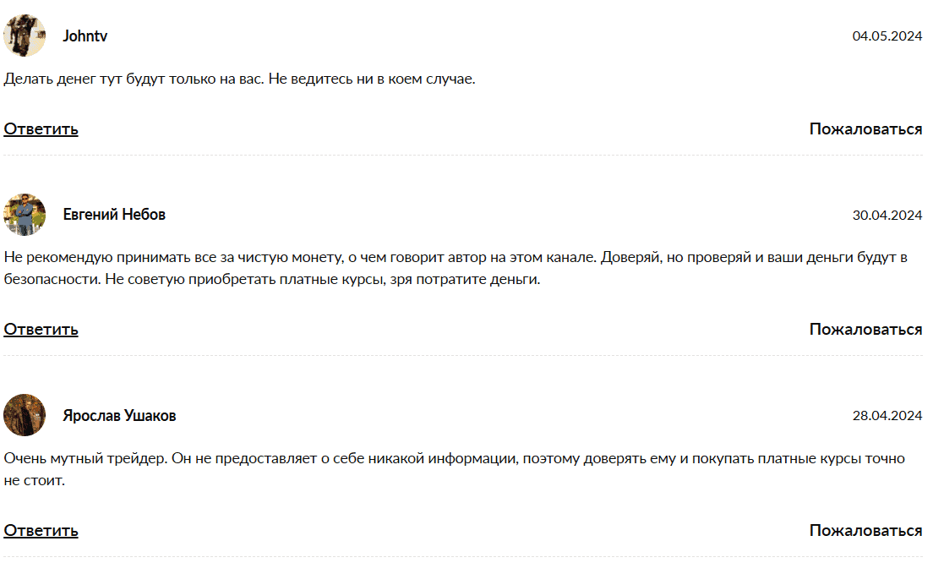
Task: Click the 30.04.2024 comment date
Action: point(887,216)
